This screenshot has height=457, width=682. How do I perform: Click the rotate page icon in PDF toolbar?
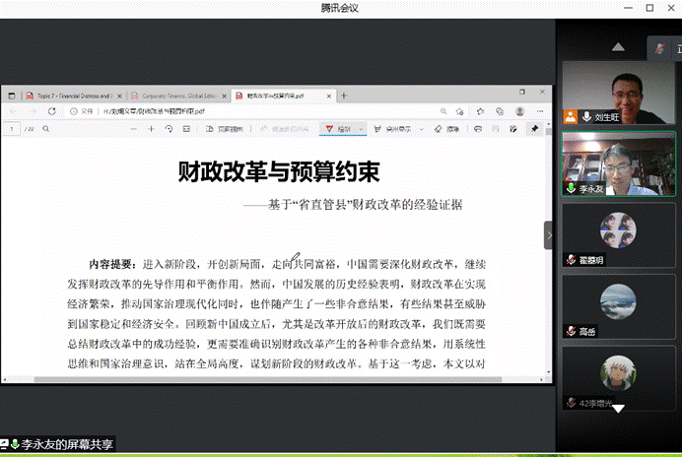click(170, 129)
